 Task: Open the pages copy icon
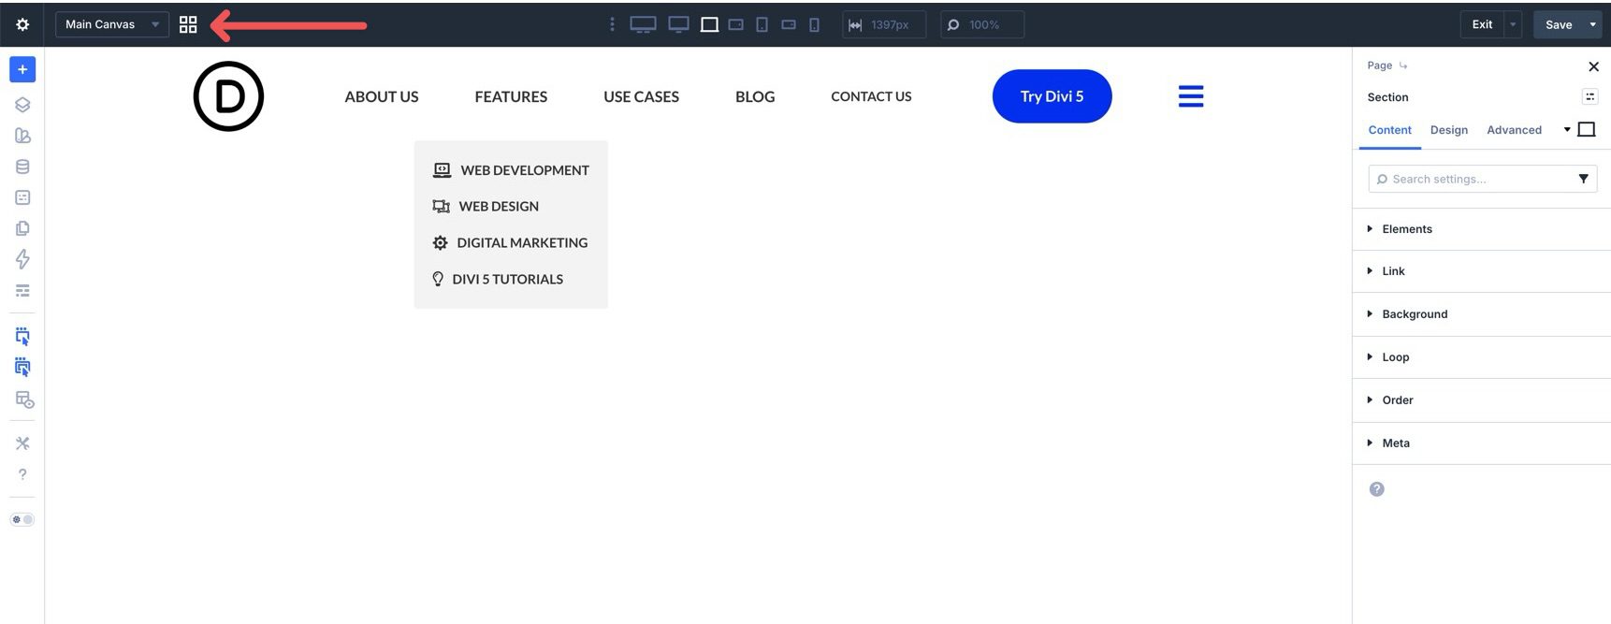click(x=22, y=228)
